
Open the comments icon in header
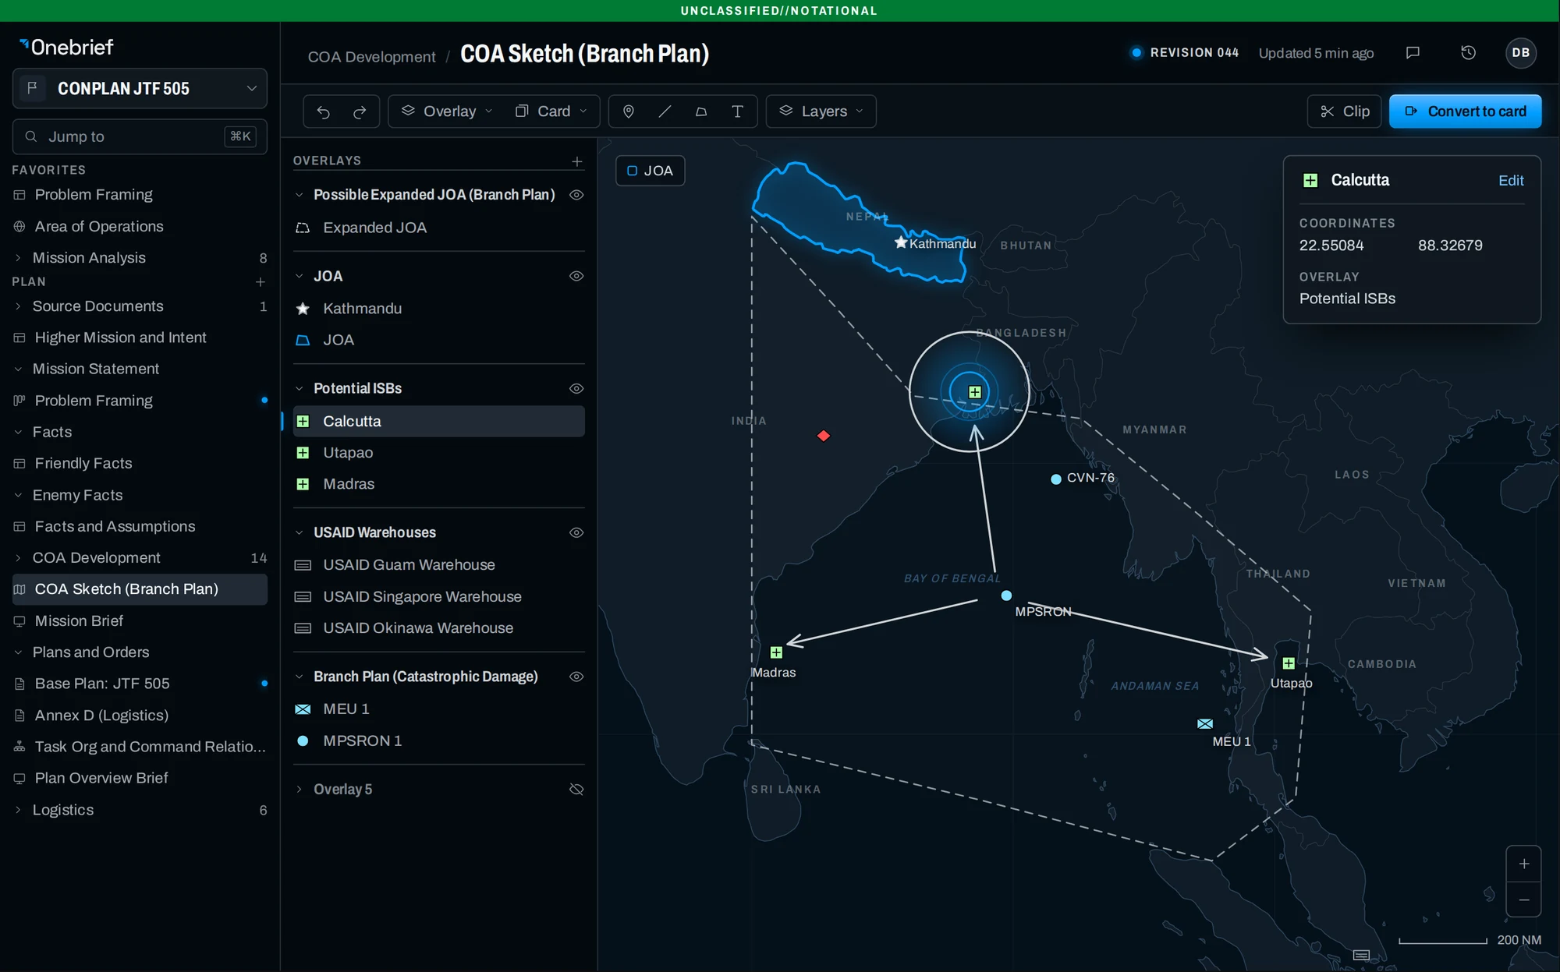(1413, 53)
